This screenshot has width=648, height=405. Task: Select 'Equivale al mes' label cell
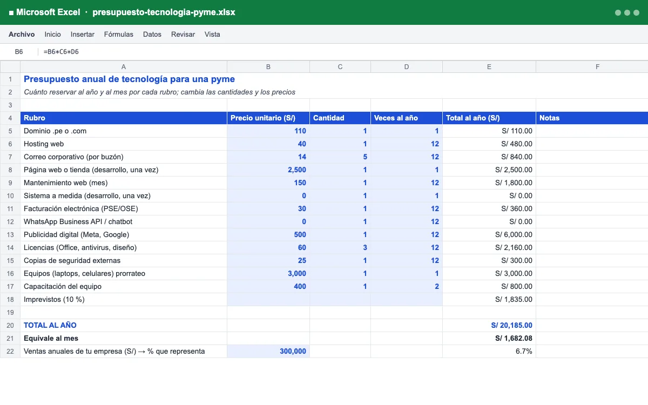pyautogui.click(x=124, y=338)
